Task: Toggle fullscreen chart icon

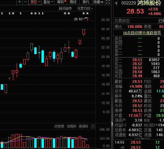Action: 108,2
